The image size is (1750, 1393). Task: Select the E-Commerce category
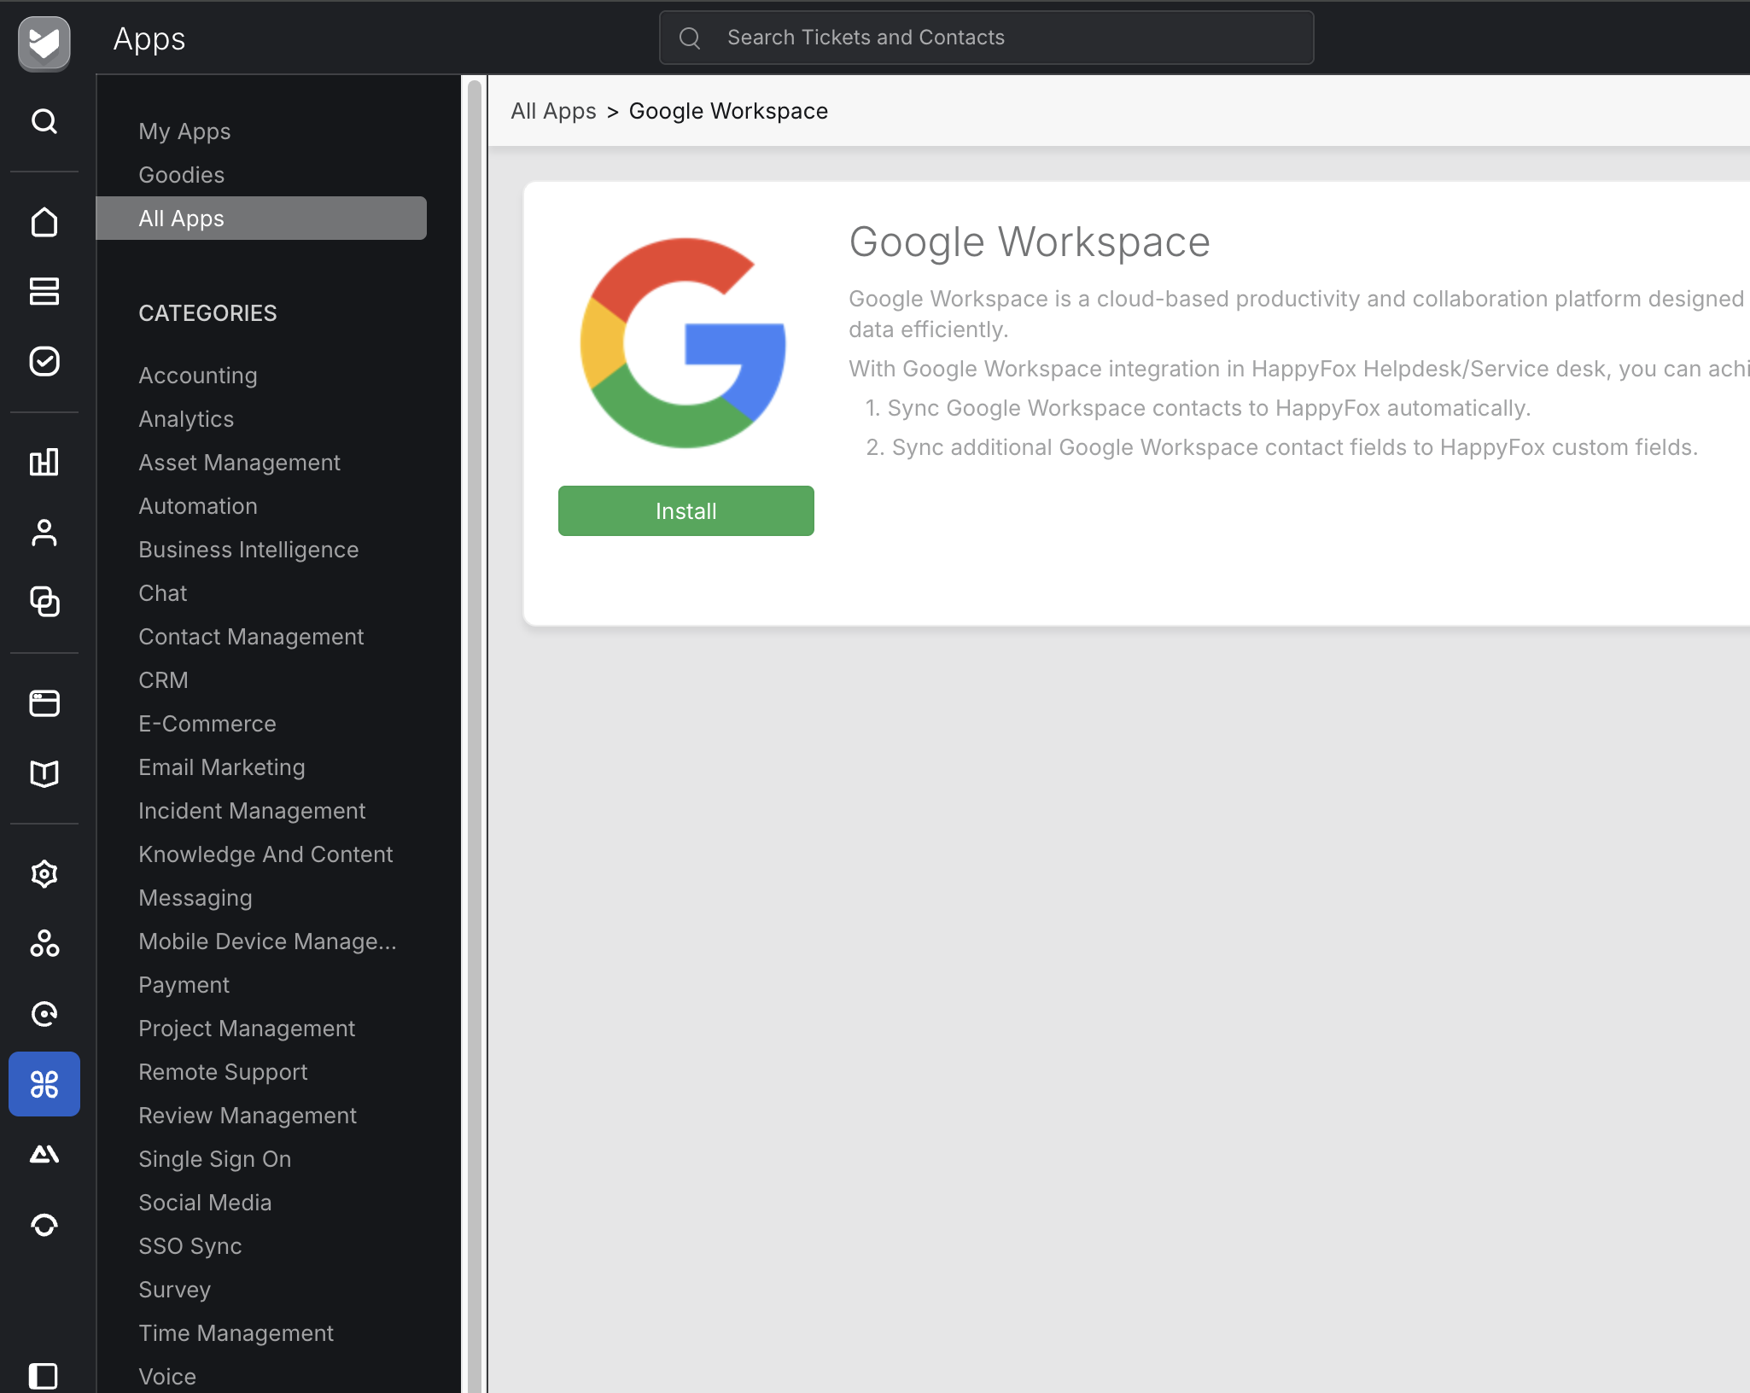(207, 724)
